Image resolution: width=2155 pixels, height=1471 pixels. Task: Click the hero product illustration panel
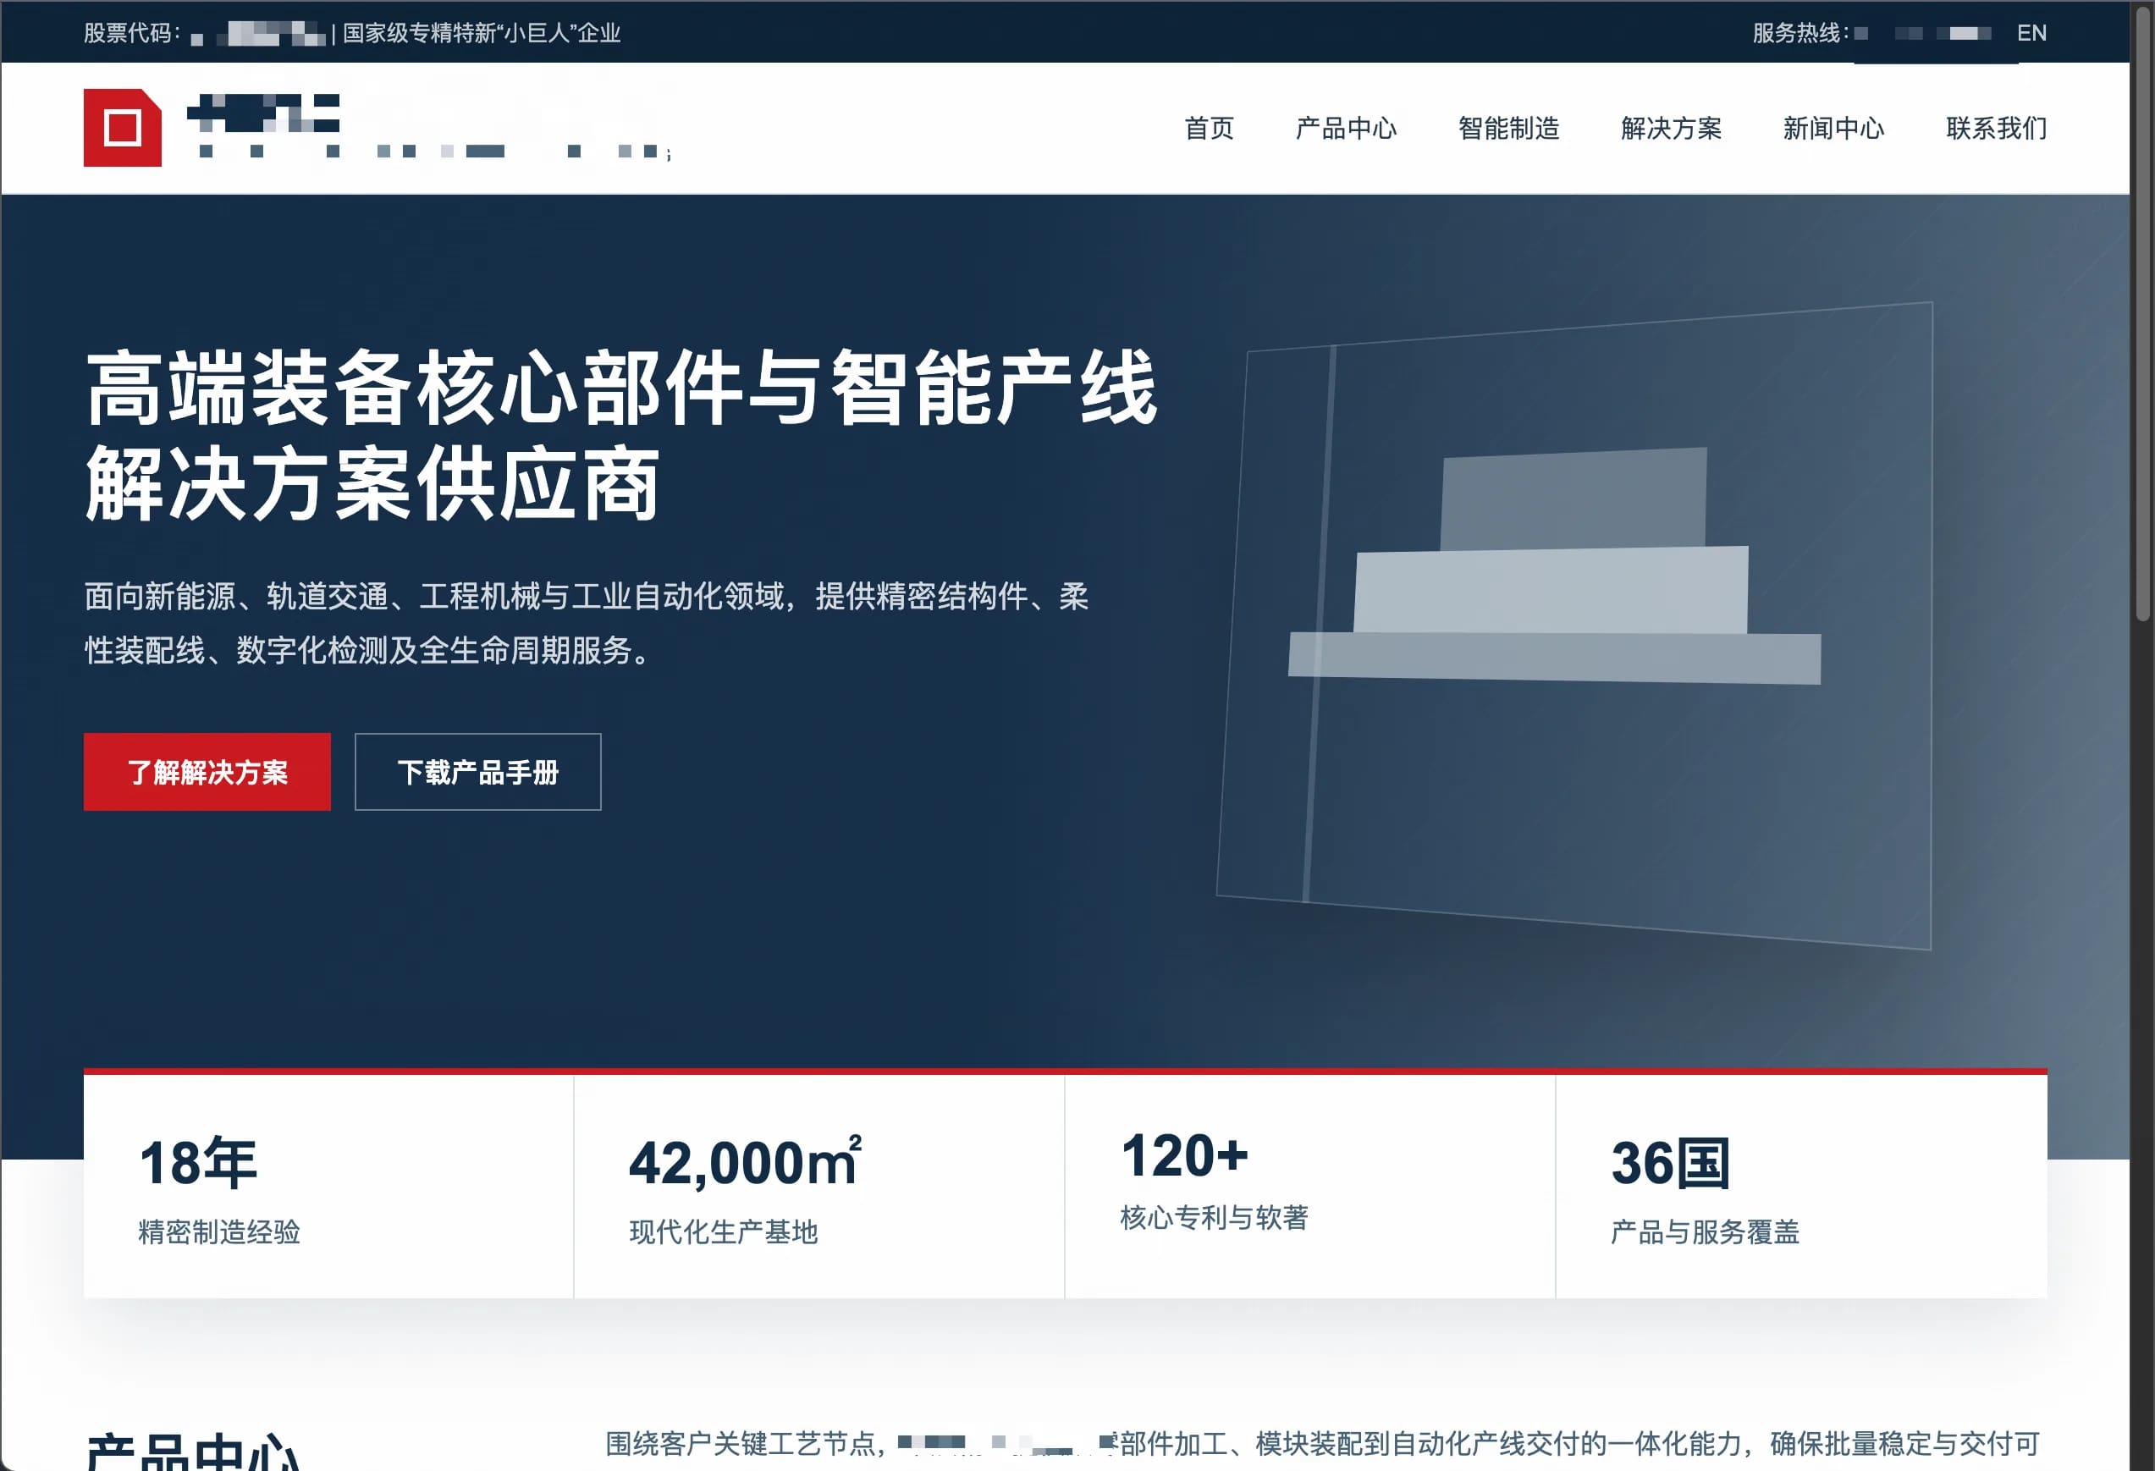coord(1574,626)
